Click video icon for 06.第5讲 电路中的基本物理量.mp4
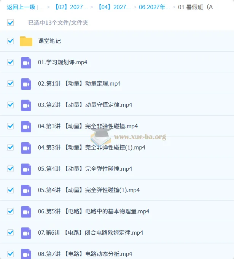Screen dimensions: 234x259 click(26, 212)
